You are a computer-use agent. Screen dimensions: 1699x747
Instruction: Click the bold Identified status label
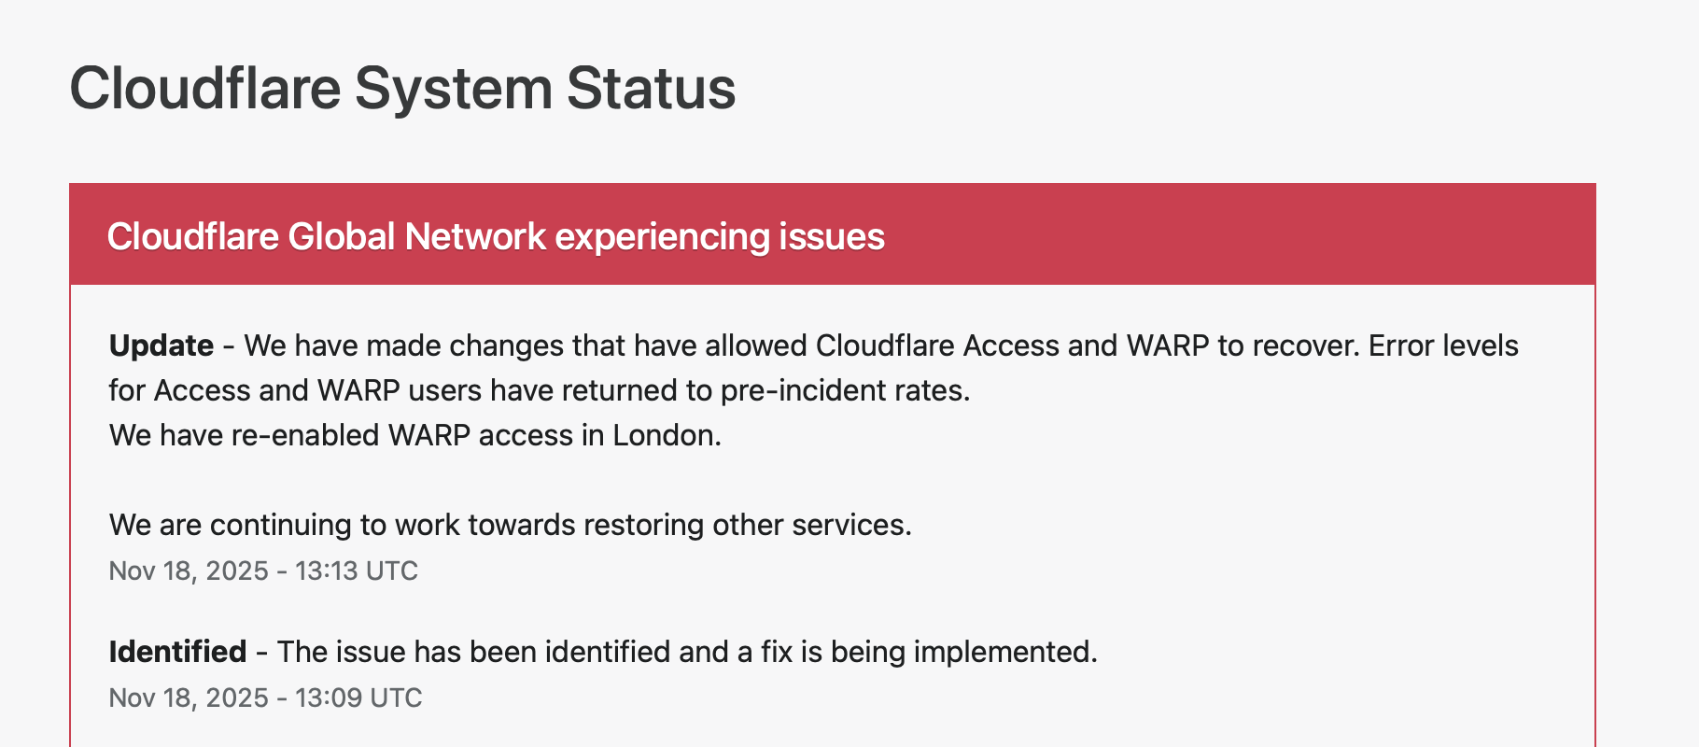(177, 652)
